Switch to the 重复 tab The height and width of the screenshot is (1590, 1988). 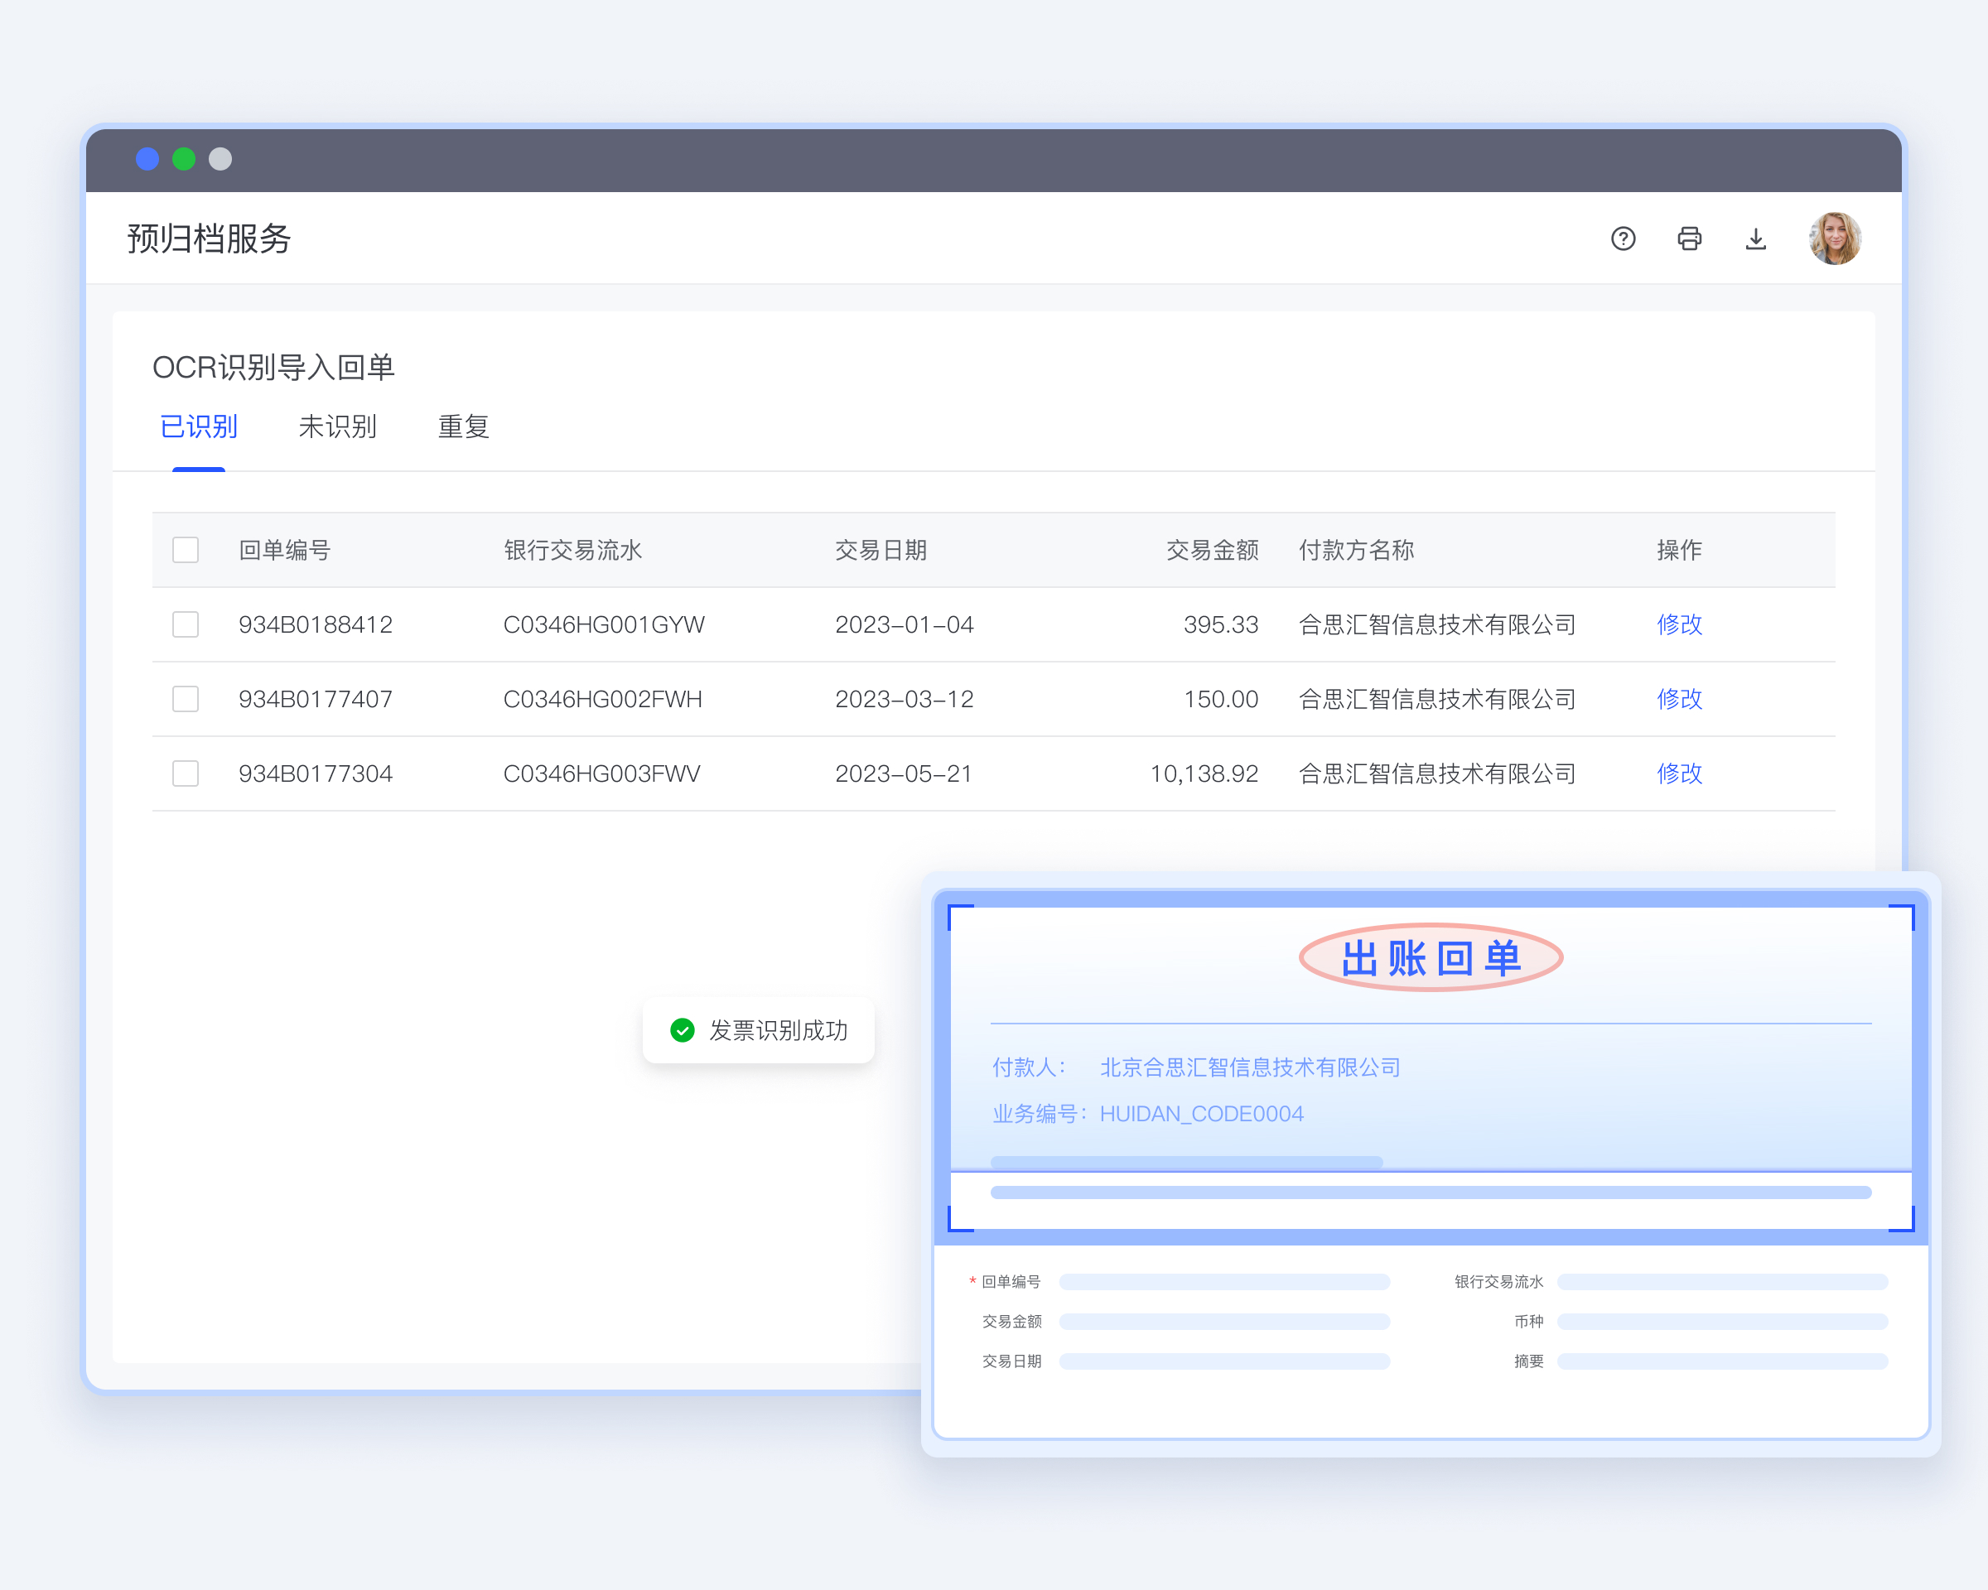point(463,426)
